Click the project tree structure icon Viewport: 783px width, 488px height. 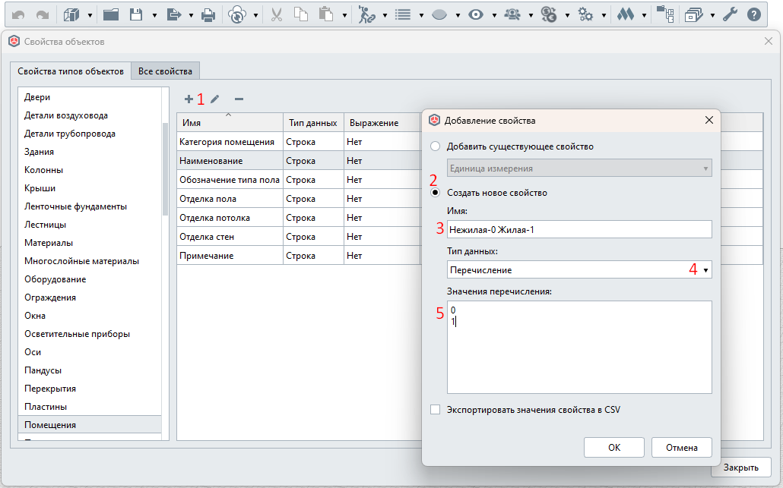pos(665,15)
